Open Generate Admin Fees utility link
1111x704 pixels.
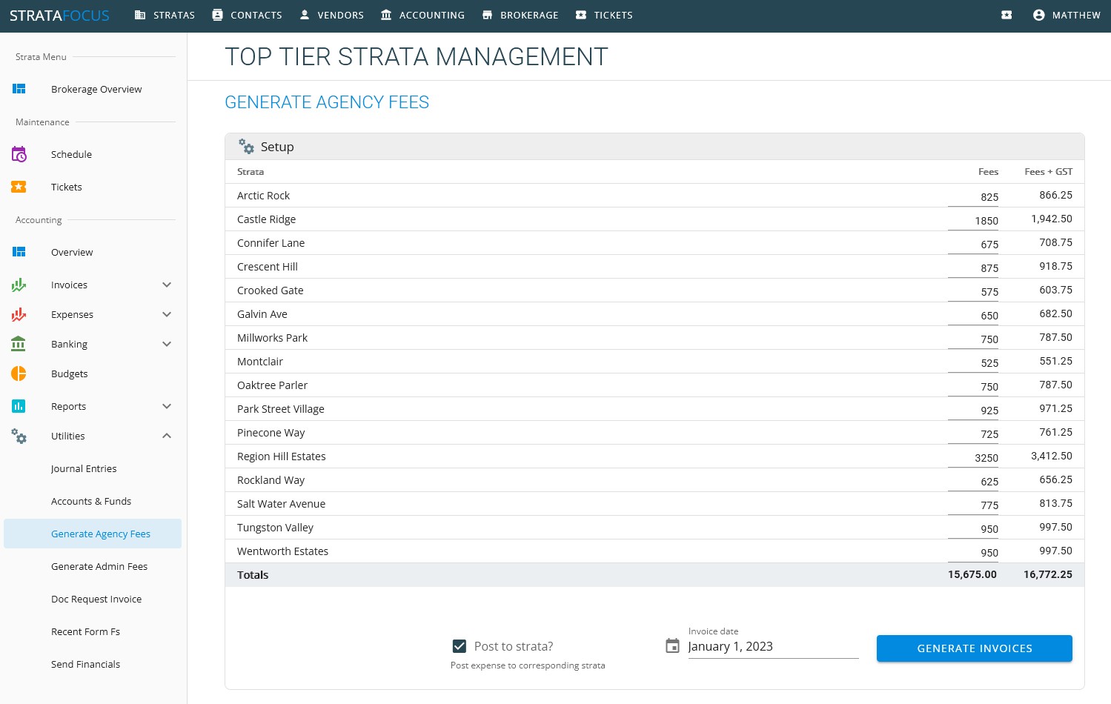pos(99,566)
